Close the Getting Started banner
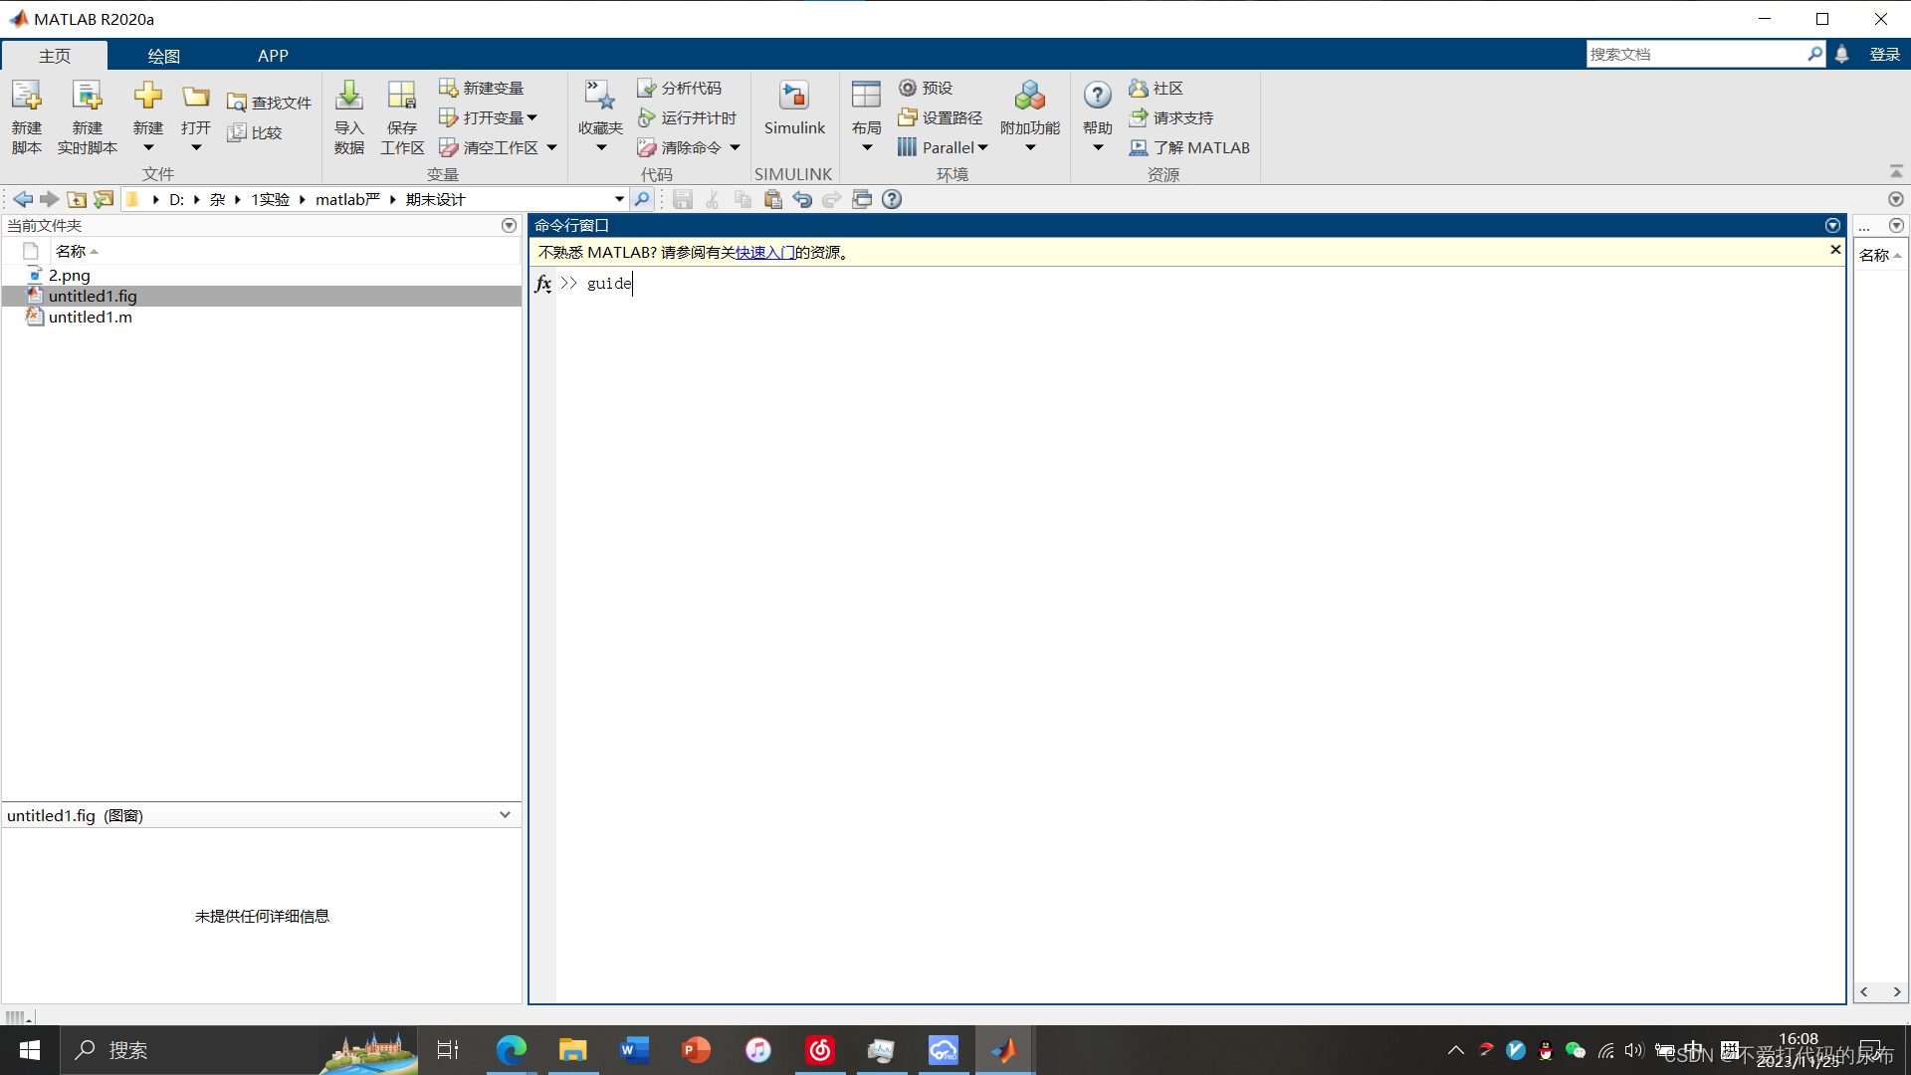1911x1075 pixels. pyautogui.click(x=1835, y=250)
